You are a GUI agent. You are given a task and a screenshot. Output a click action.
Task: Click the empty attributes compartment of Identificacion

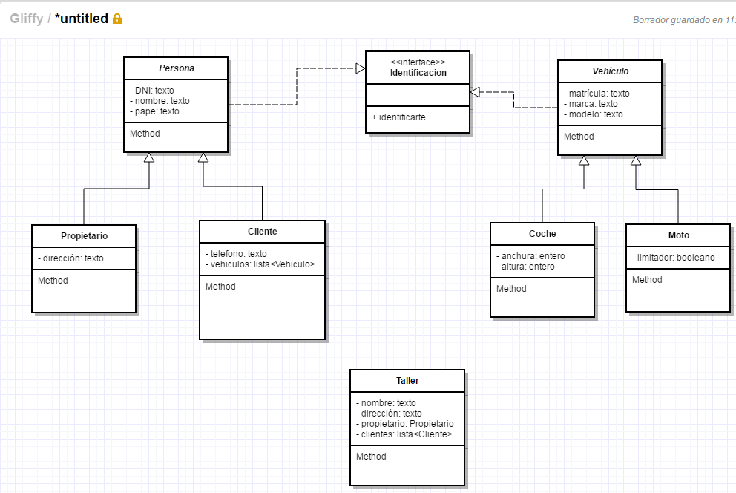click(x=418, y=95)
